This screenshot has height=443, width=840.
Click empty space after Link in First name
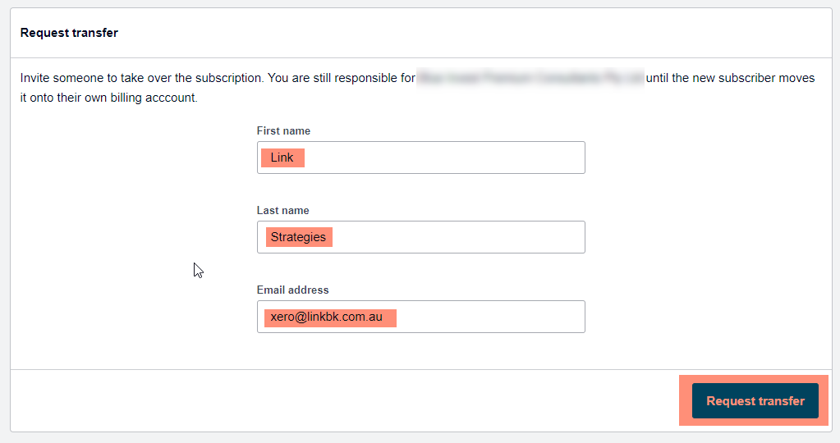pyautogui.click(x=445, y=158)
